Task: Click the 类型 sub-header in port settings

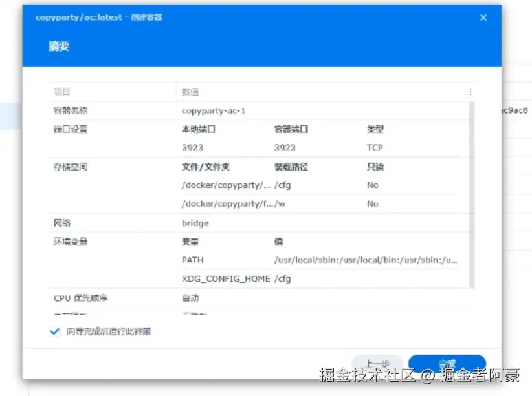Action: click(375, 129)
